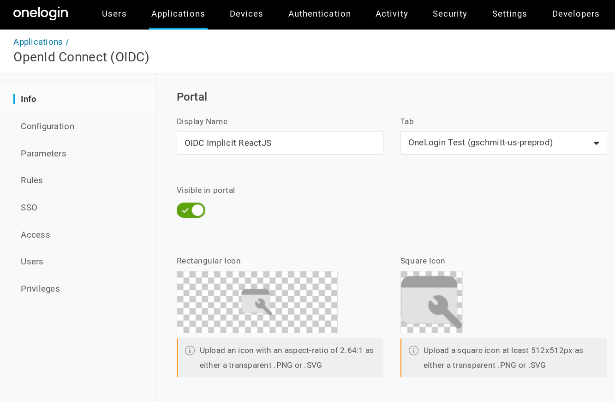The height and width of the screenshot is (401, 615).
Task: Open the Tab dropdown
Action: click(503, 143)
